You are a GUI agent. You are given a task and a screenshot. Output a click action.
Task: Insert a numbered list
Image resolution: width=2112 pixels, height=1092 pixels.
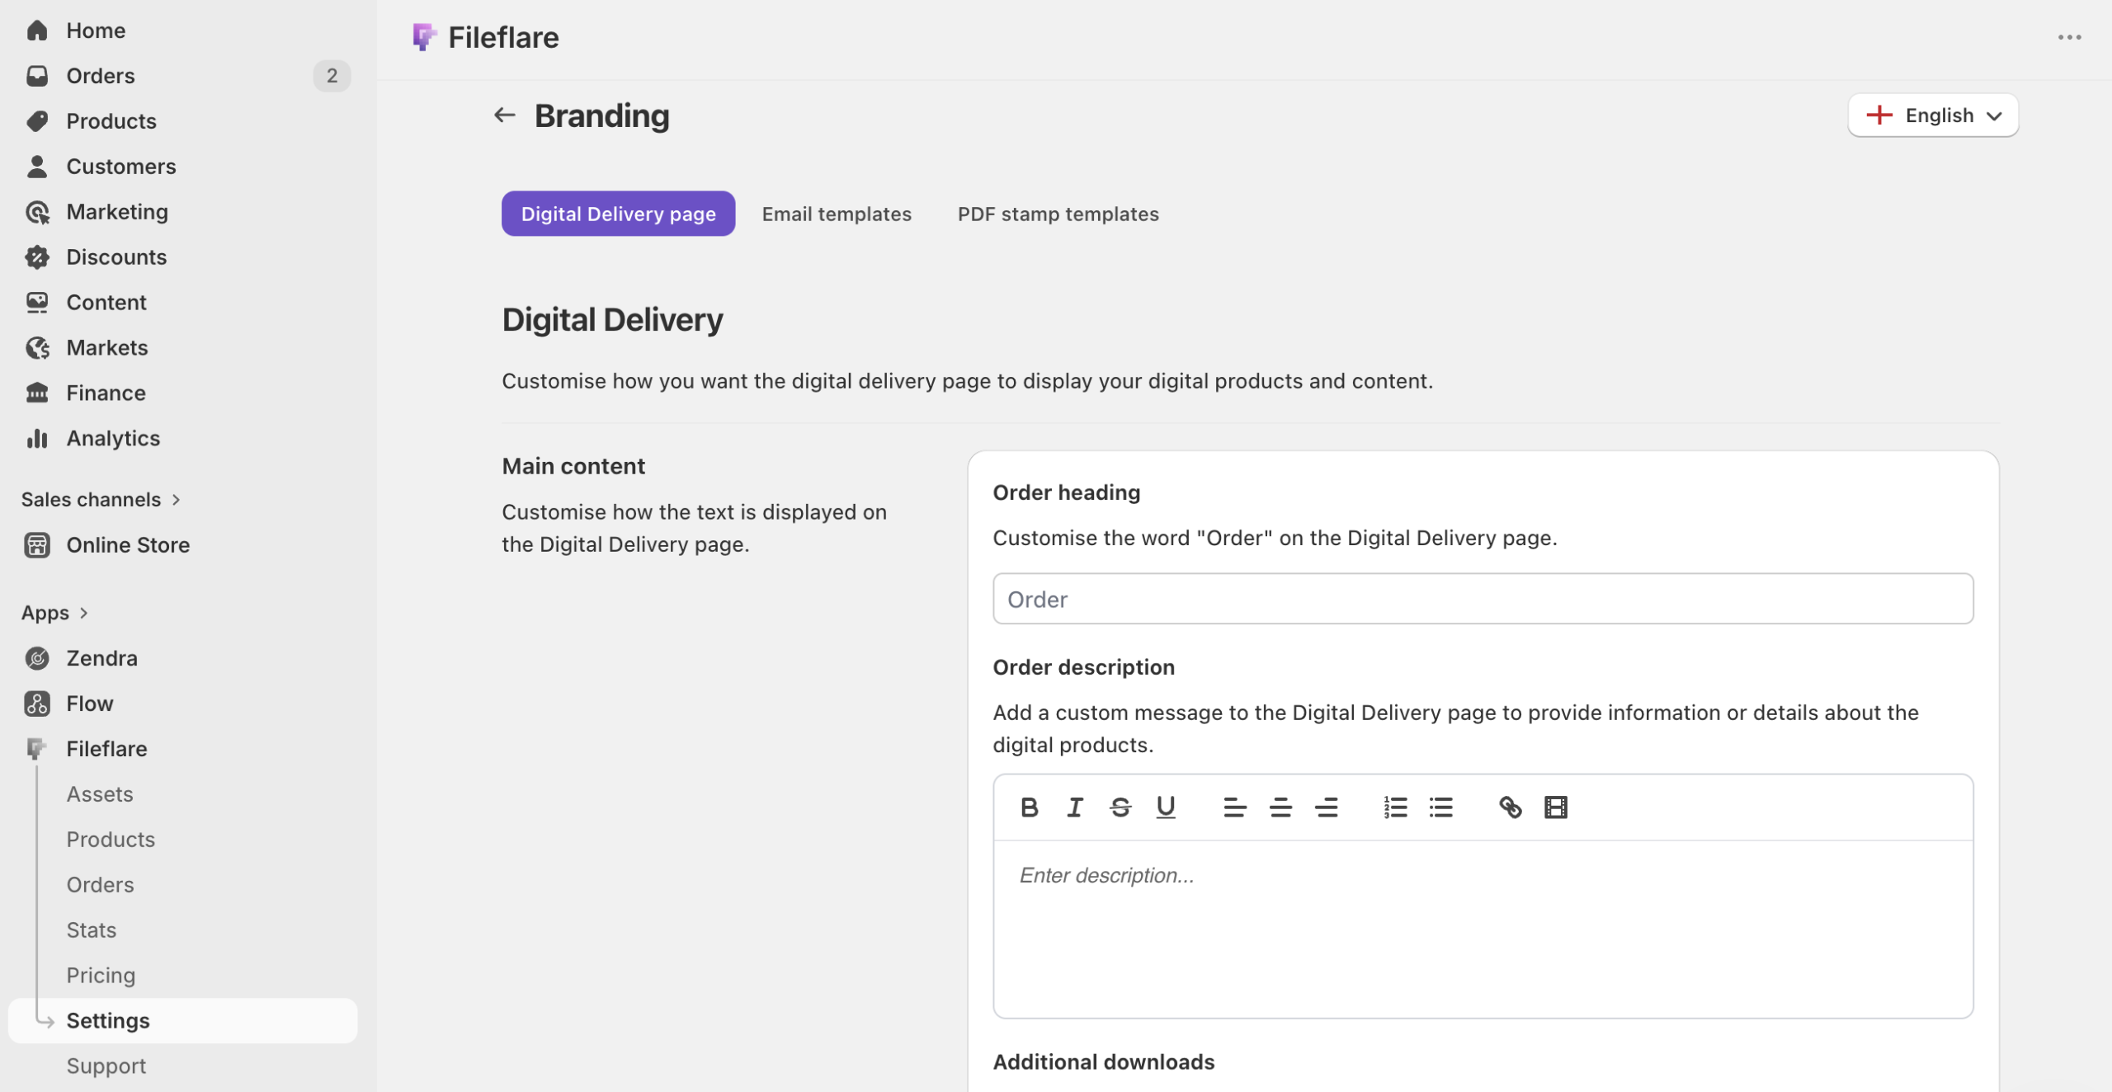1395,807
